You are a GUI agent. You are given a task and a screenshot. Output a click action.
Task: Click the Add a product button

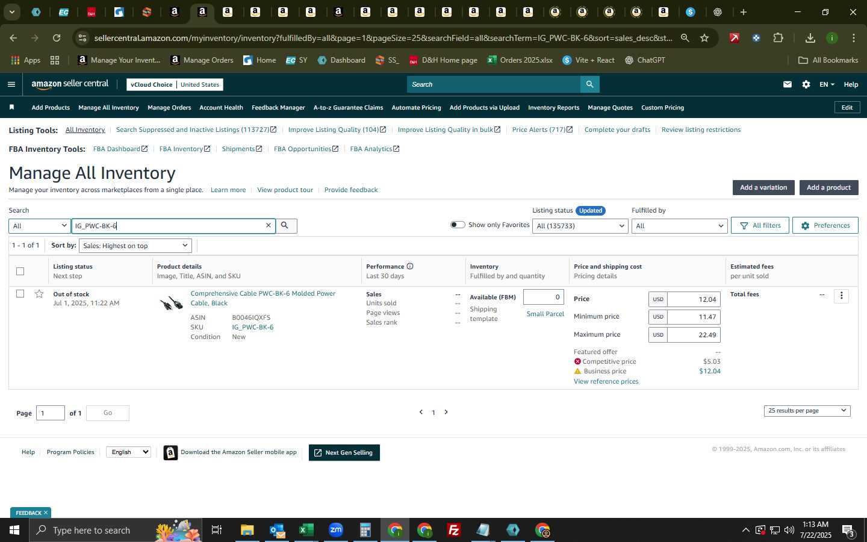click(x=828, y=187)
